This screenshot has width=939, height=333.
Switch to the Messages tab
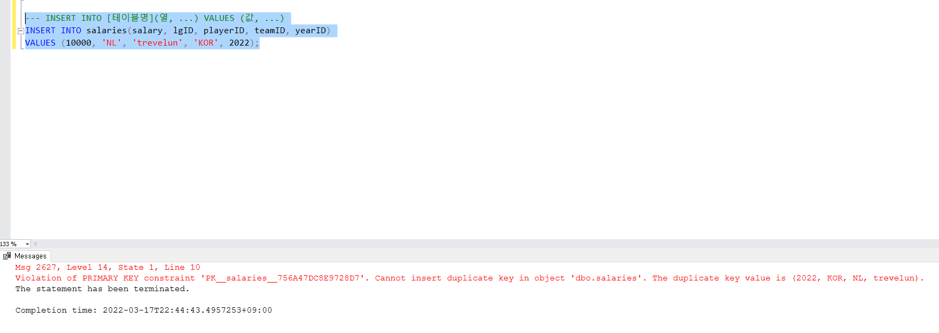[25, 256]
